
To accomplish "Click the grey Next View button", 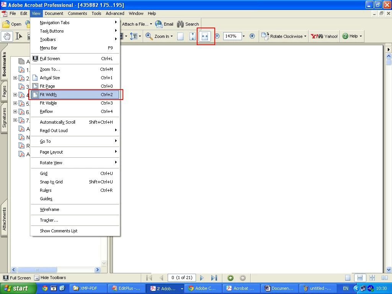I will pyautogui.click(x=242, y=278).
